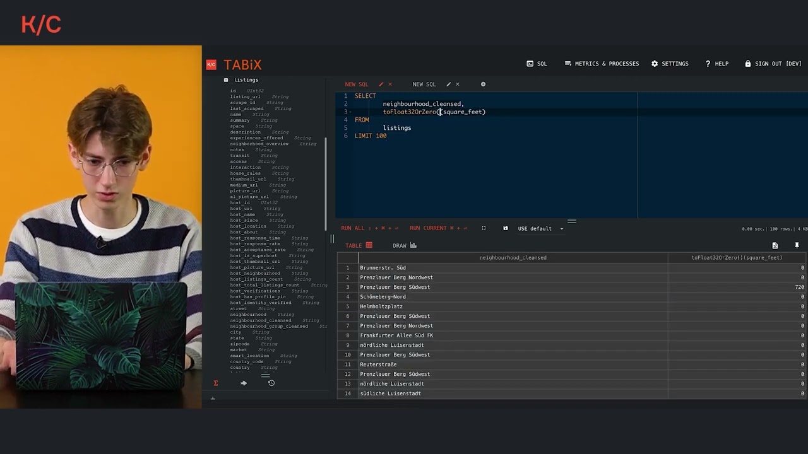The image size is (808, 454).
Task: Select the 'Frankfurter Allee Süd FK' cell
Action: point(513,335)
